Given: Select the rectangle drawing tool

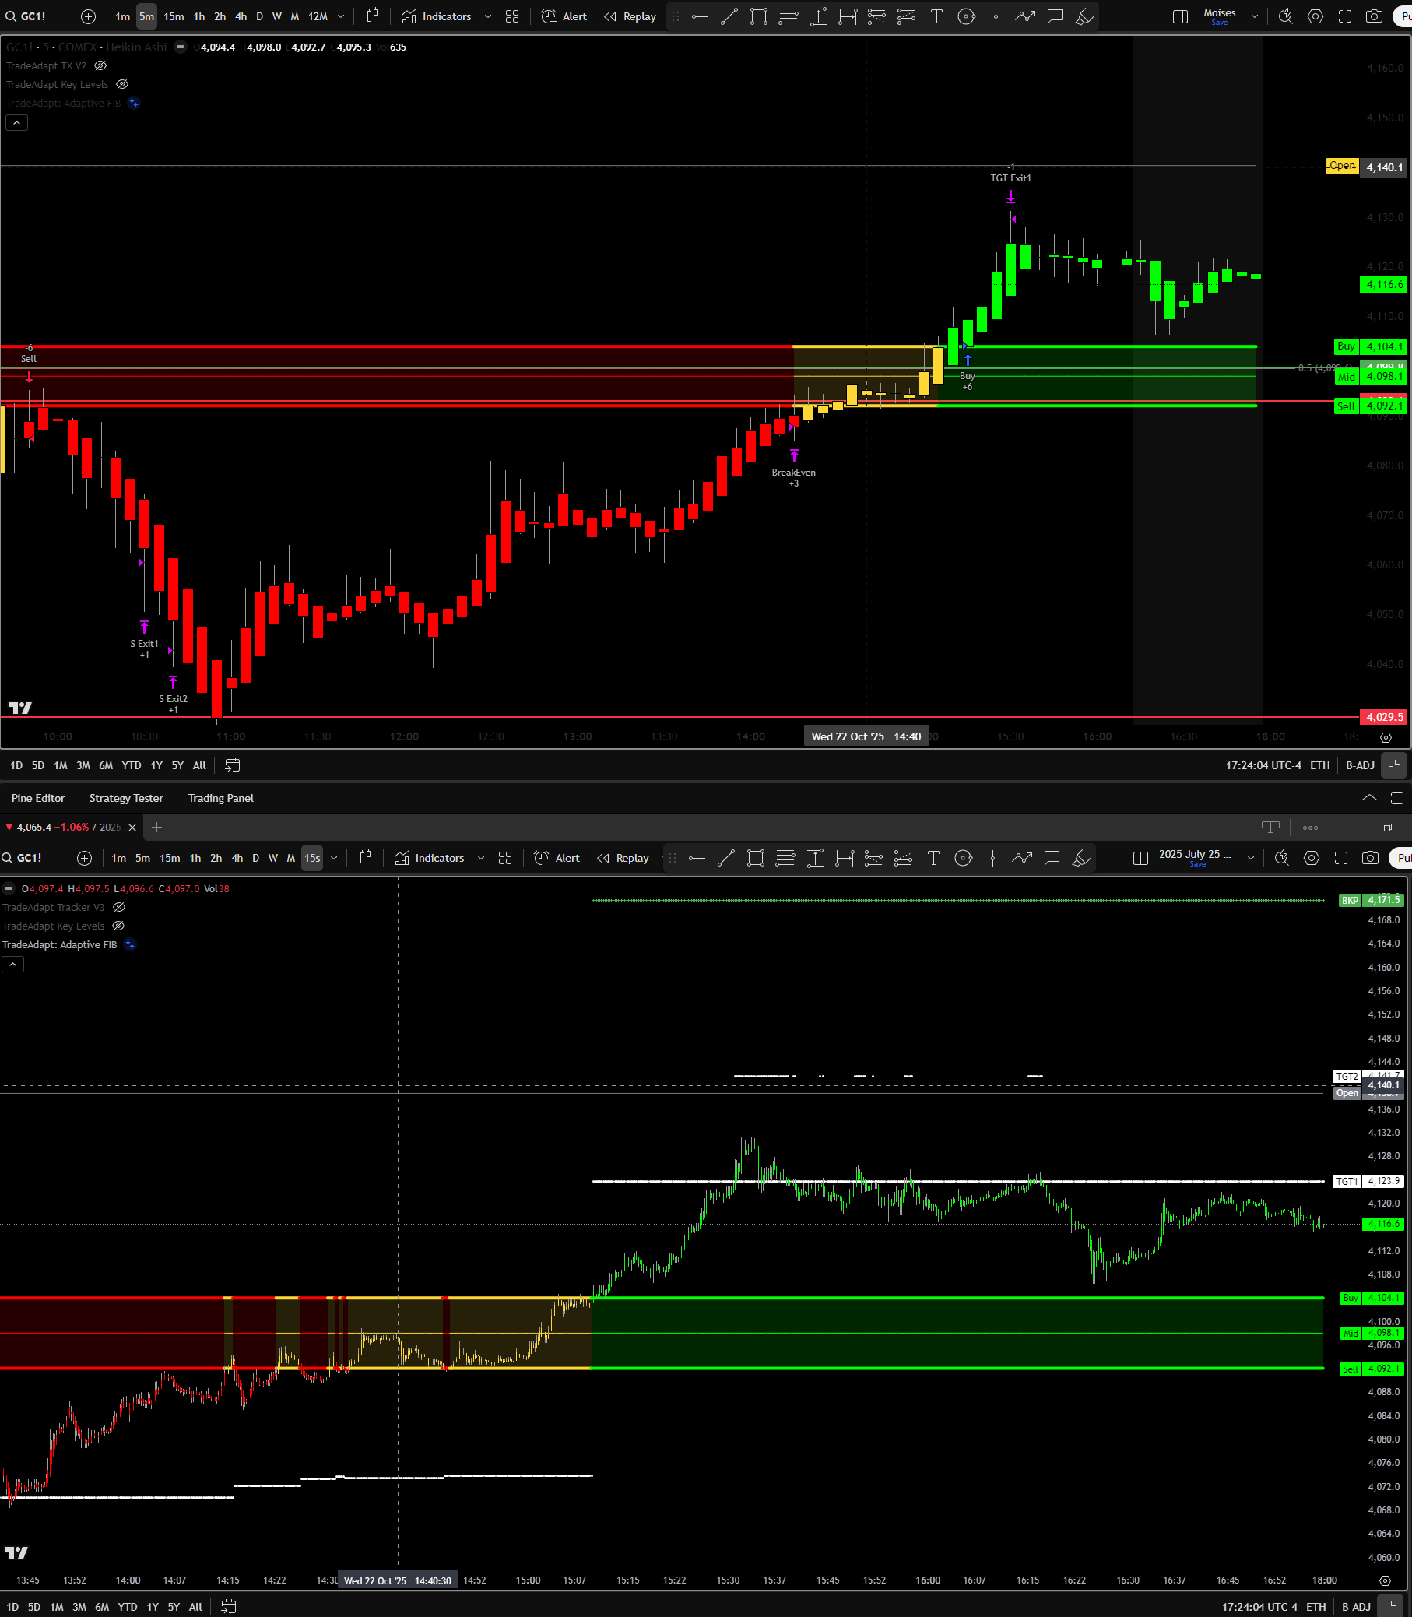Looking at the screenshot, I should [759, 16].
